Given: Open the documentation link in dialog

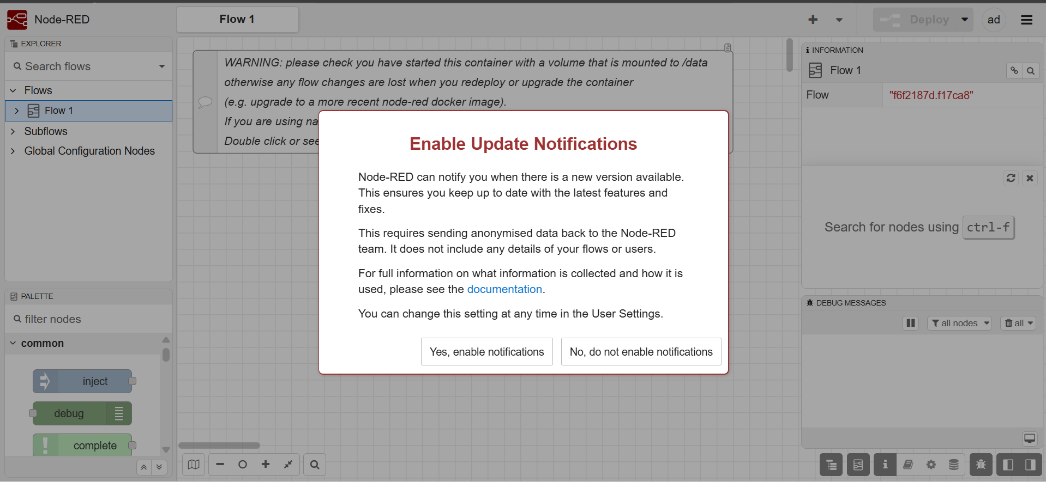Looking at the screenshot, I should pos(504,289).
